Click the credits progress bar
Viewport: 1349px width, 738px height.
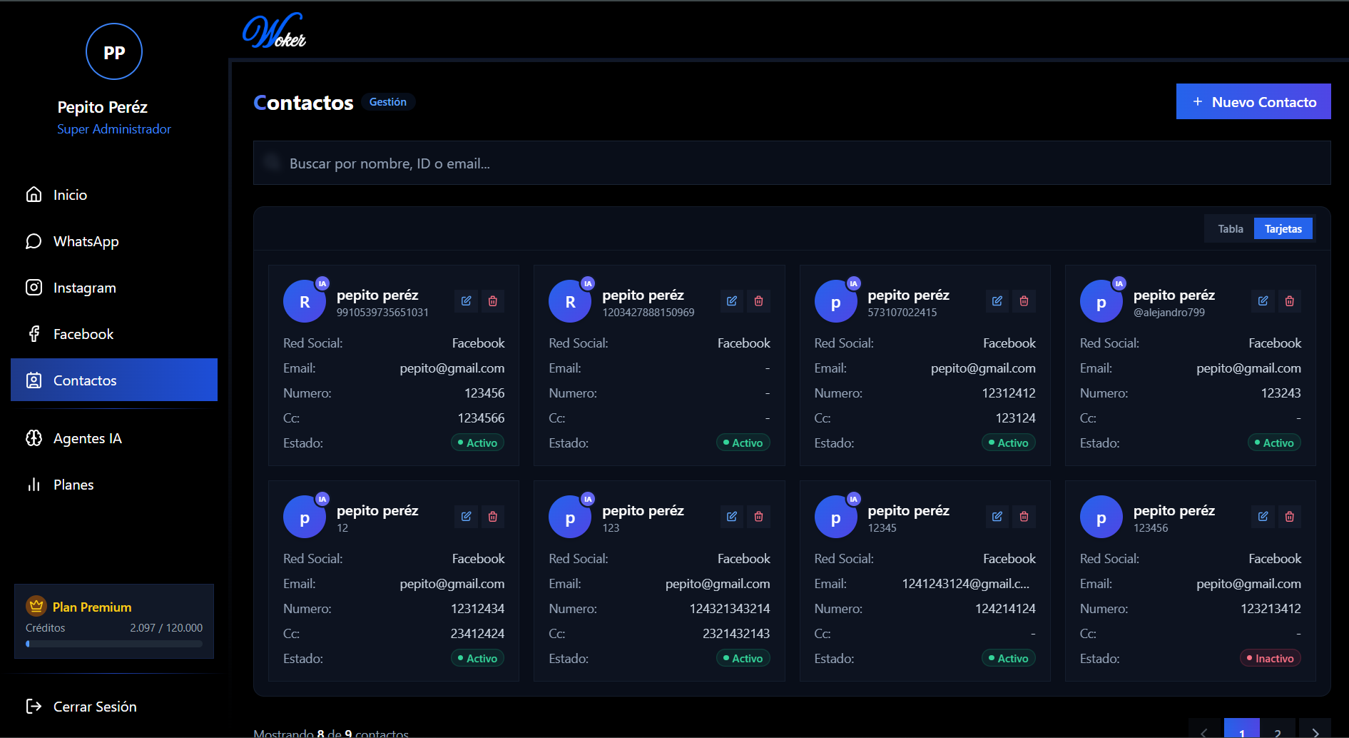pos(114,644)
